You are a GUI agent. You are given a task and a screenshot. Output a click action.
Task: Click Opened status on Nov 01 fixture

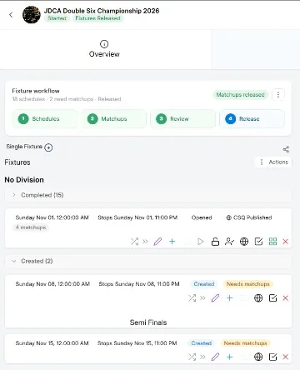202,217
